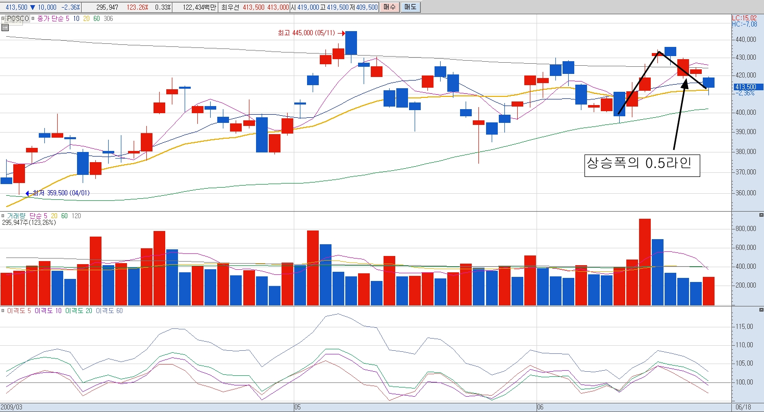Click the small square marker beside 이격도 5

(3, 311)
